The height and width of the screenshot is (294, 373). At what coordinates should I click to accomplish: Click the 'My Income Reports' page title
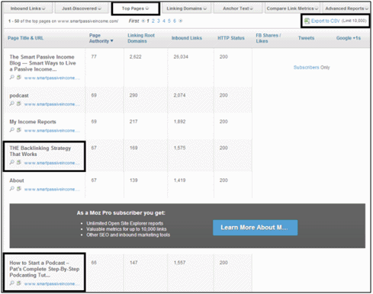(33, 122)
